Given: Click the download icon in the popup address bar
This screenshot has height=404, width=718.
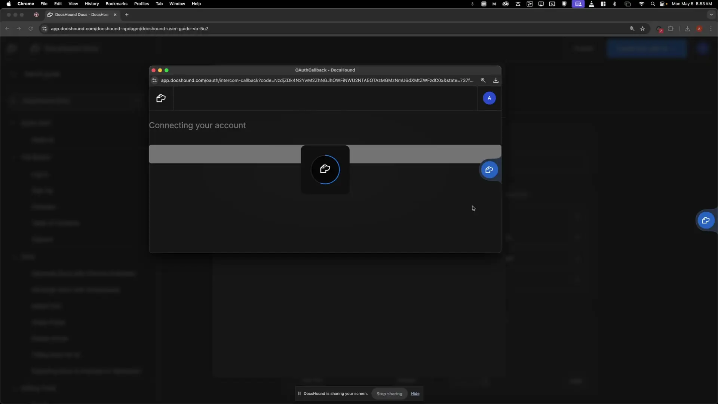Looking at the screenshot, I should click(x=496, y=80).
